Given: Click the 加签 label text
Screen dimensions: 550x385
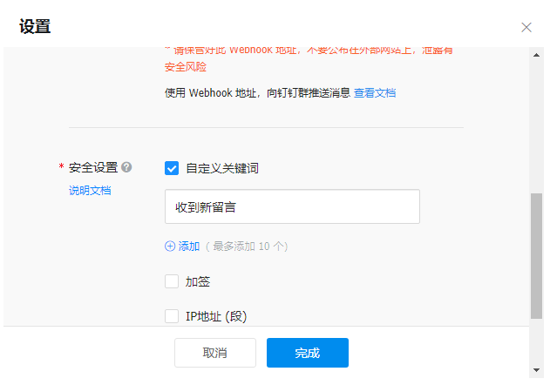Looking at the screenshot, I should 198,281.
